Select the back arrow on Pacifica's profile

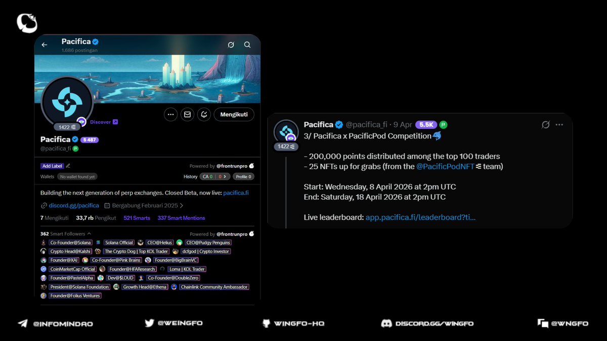[x=44, y=44]
